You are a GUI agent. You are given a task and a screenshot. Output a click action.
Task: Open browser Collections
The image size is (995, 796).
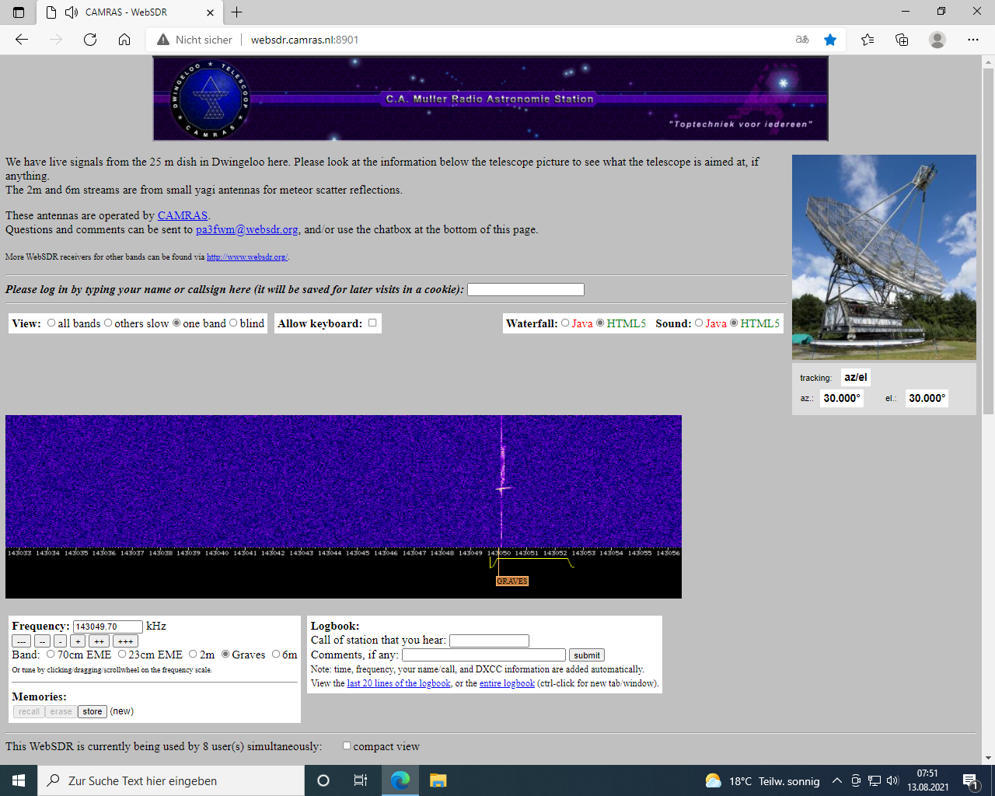coord(902,40)
